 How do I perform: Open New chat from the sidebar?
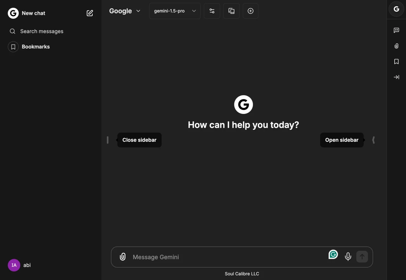point(33,13)
